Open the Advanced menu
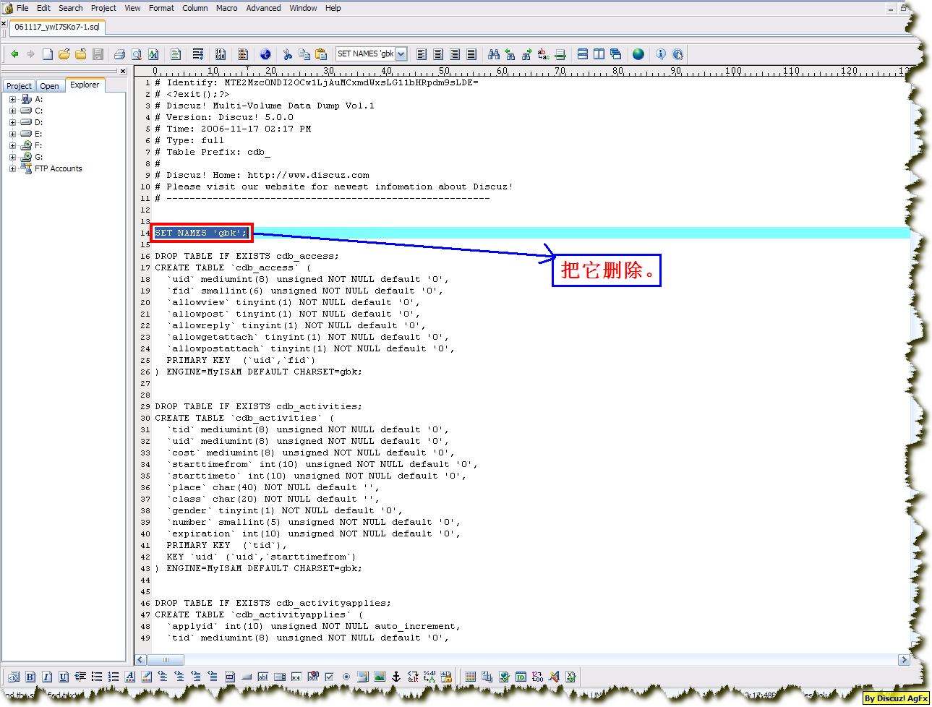 [x=263, y=8]
